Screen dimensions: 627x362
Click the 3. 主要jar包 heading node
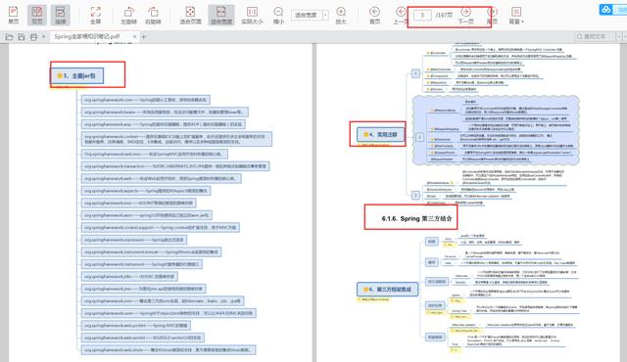[76, 75]
